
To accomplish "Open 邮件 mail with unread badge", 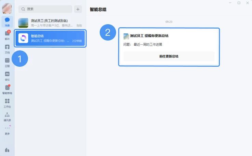I will tap(7, 34).
